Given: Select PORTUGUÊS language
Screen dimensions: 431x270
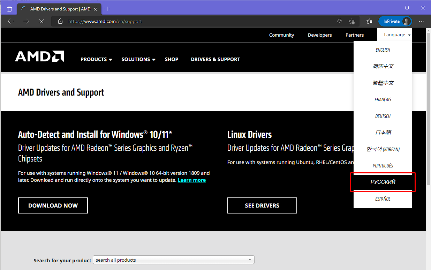Looking at the screenshot, I should [x=383, y=166].
